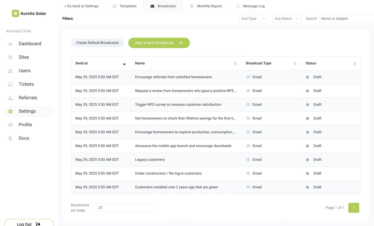Click the Message Log list icon
374x226 pixels.
click(238, 6)
